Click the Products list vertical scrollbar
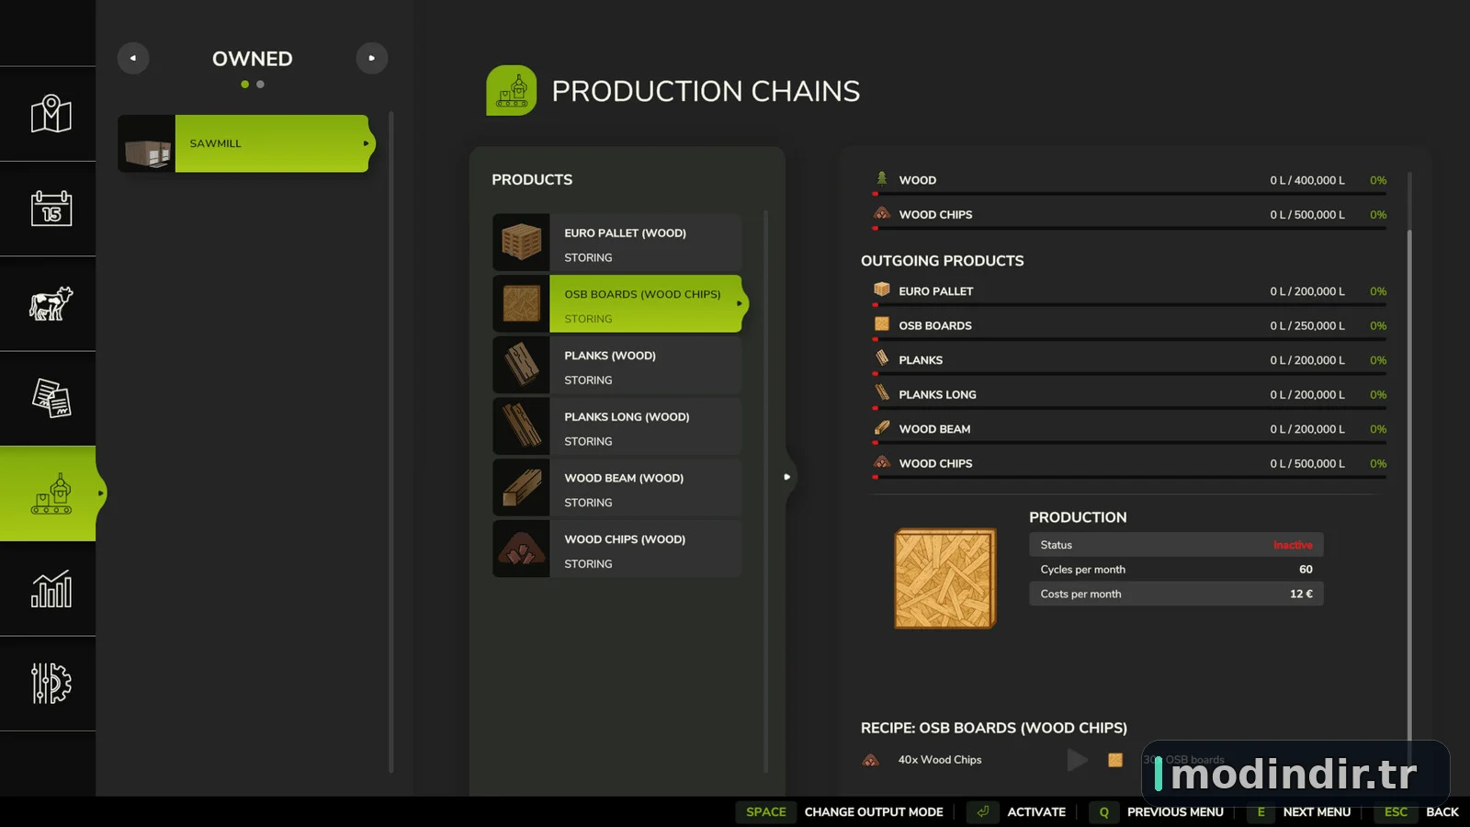 click(765, 492)
